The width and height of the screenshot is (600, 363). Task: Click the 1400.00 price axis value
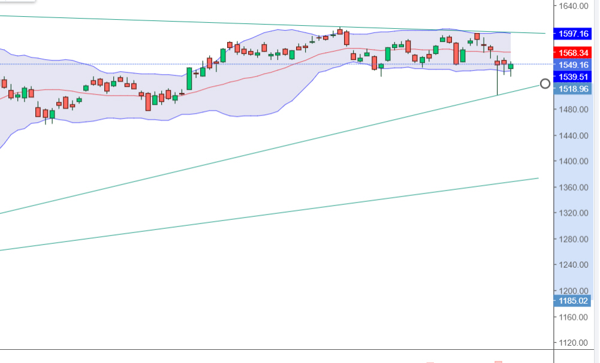coord(573,161)
